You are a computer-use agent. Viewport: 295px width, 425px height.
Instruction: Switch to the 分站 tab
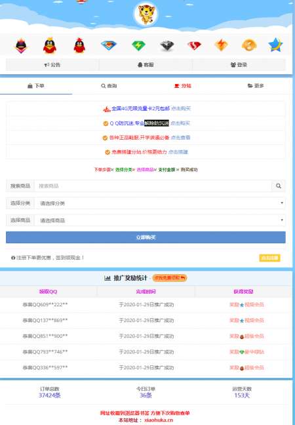click(183, 86)
